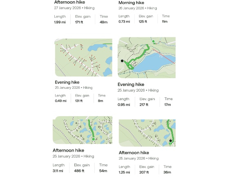The image size is (245, 184).
Task: Click the Evening hike title with 217 ft gain
Action: tap(131, 85)
